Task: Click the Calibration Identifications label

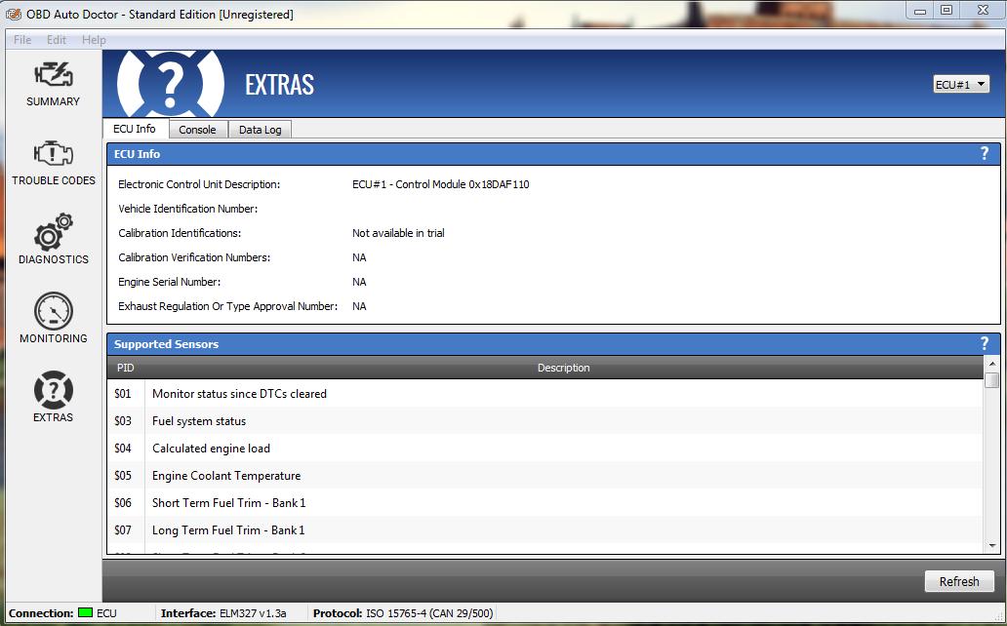Action: [x=180, y=233]
